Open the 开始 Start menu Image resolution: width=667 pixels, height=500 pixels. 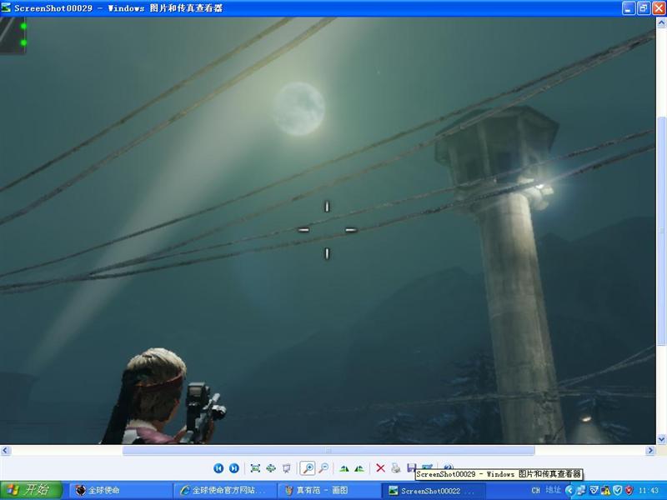[31, 490]
